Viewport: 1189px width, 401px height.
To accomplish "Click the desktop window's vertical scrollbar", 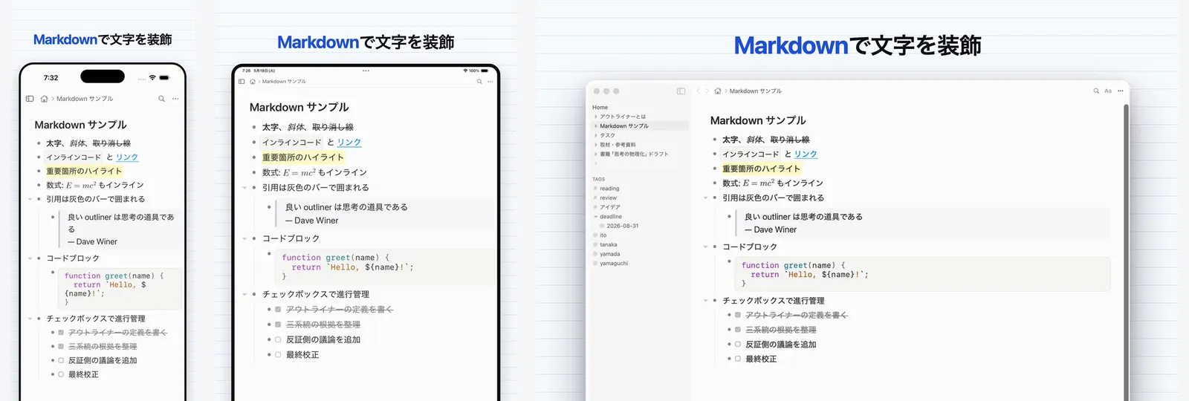I will click(x=1127, y=252).
